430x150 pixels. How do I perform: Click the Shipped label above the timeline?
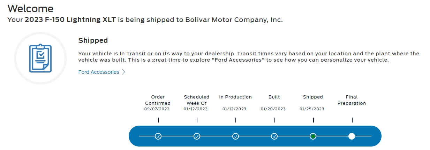click(x=313, y=97)
